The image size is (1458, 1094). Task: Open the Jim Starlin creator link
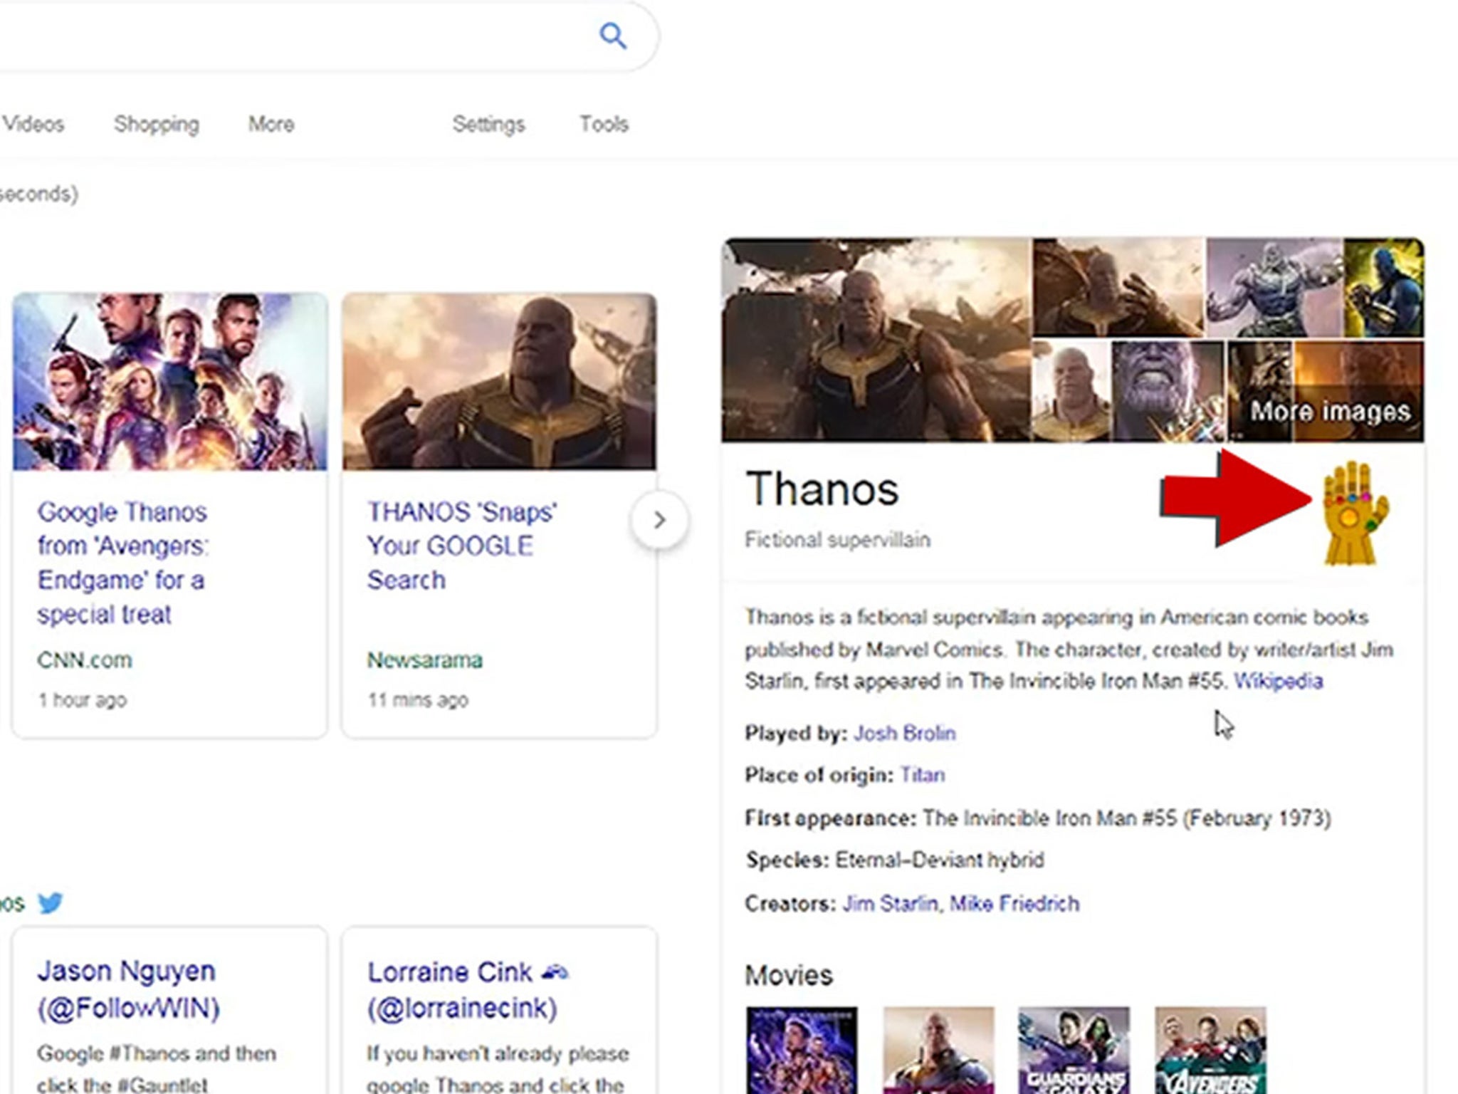tap(889, 904)
